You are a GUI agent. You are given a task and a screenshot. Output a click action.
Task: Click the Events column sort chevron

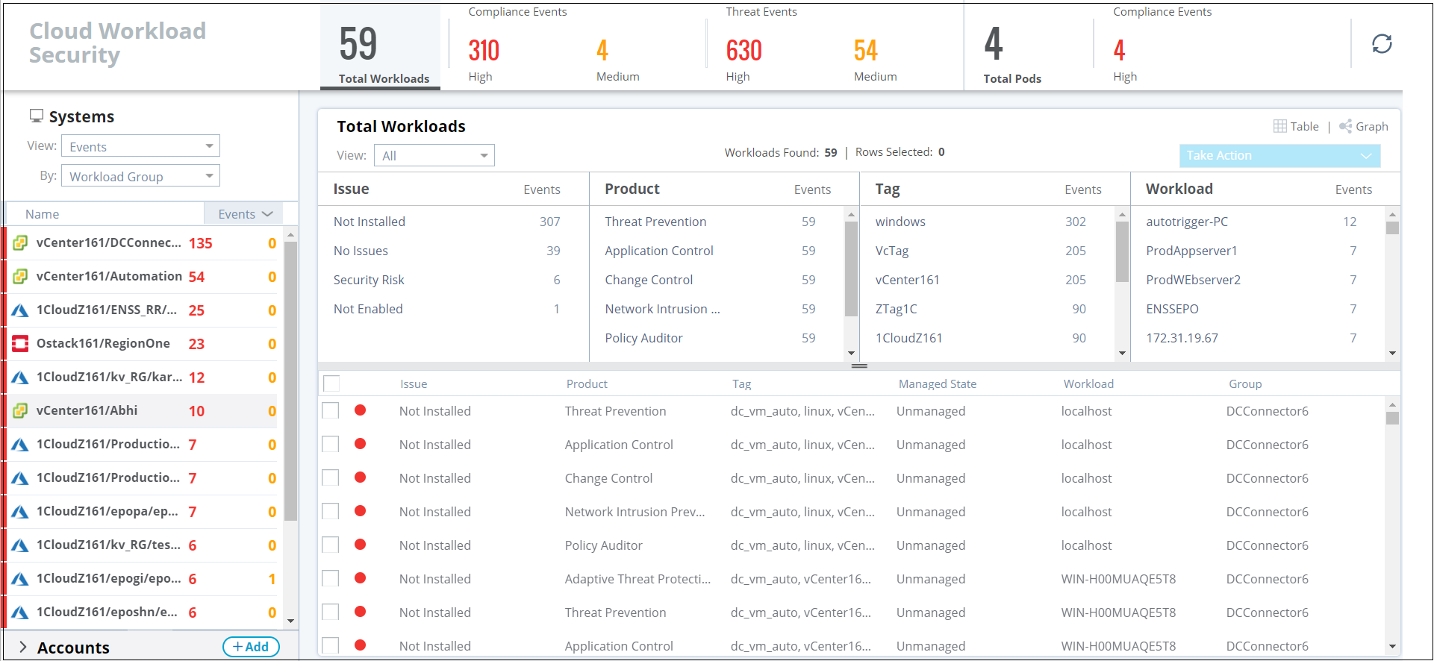(267, 214)
